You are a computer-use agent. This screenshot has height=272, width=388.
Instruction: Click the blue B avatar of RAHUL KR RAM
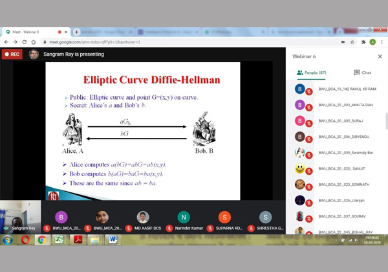click(299, 89)
